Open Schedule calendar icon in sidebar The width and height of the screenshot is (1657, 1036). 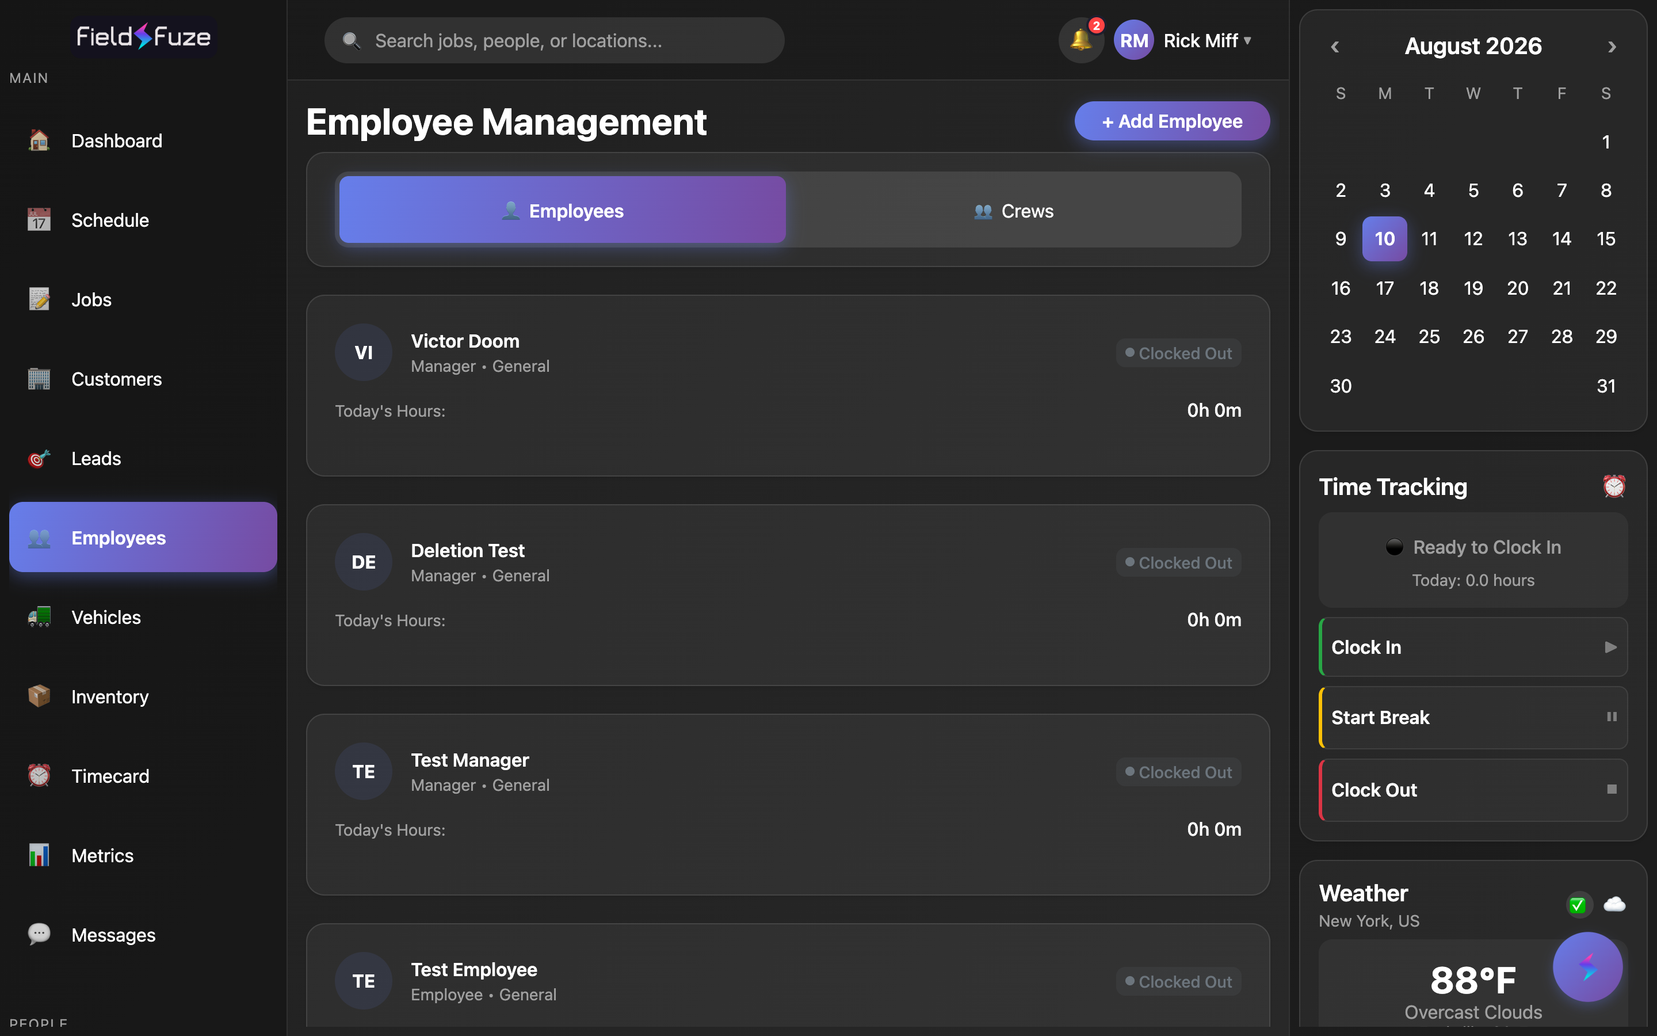[x=39, y=220]
